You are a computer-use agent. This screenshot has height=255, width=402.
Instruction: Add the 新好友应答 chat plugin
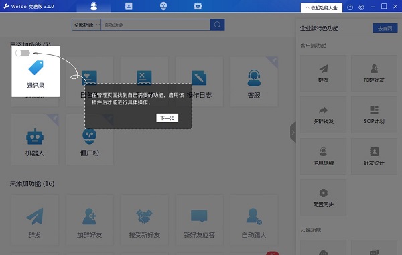tap(199, 220)
